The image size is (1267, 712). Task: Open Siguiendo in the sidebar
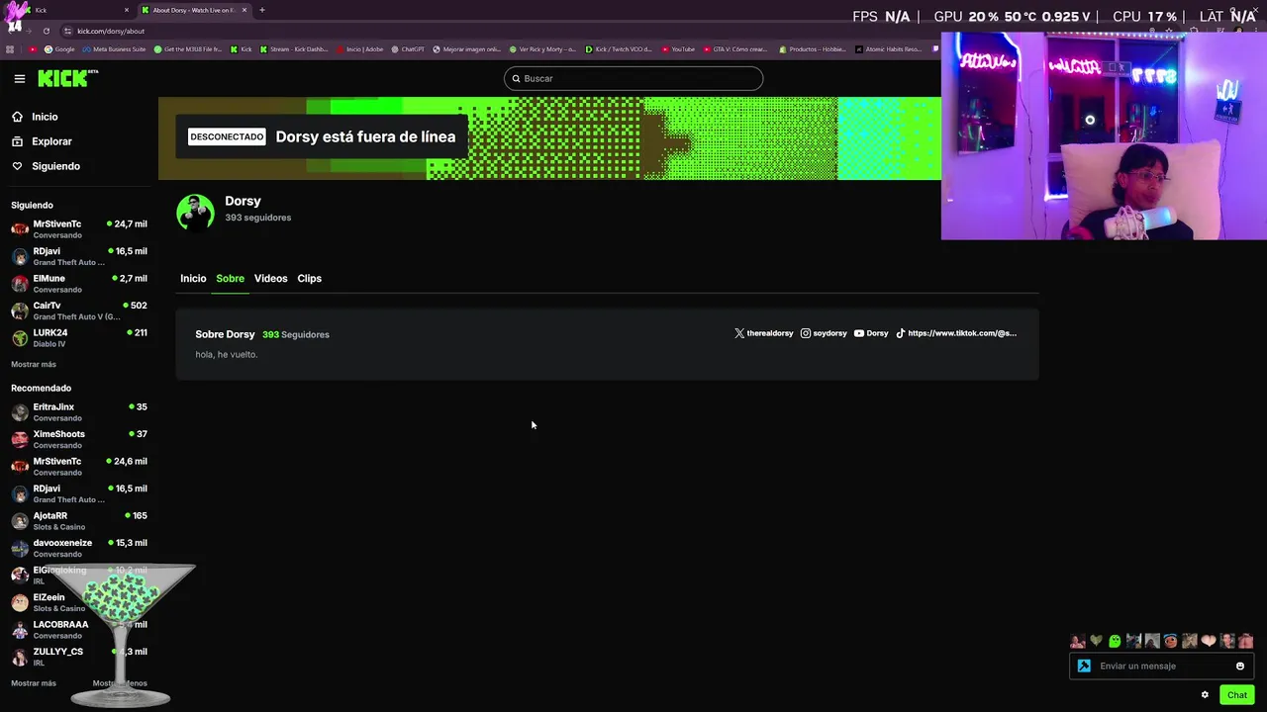pyautogui.click(x=55, y=166)
